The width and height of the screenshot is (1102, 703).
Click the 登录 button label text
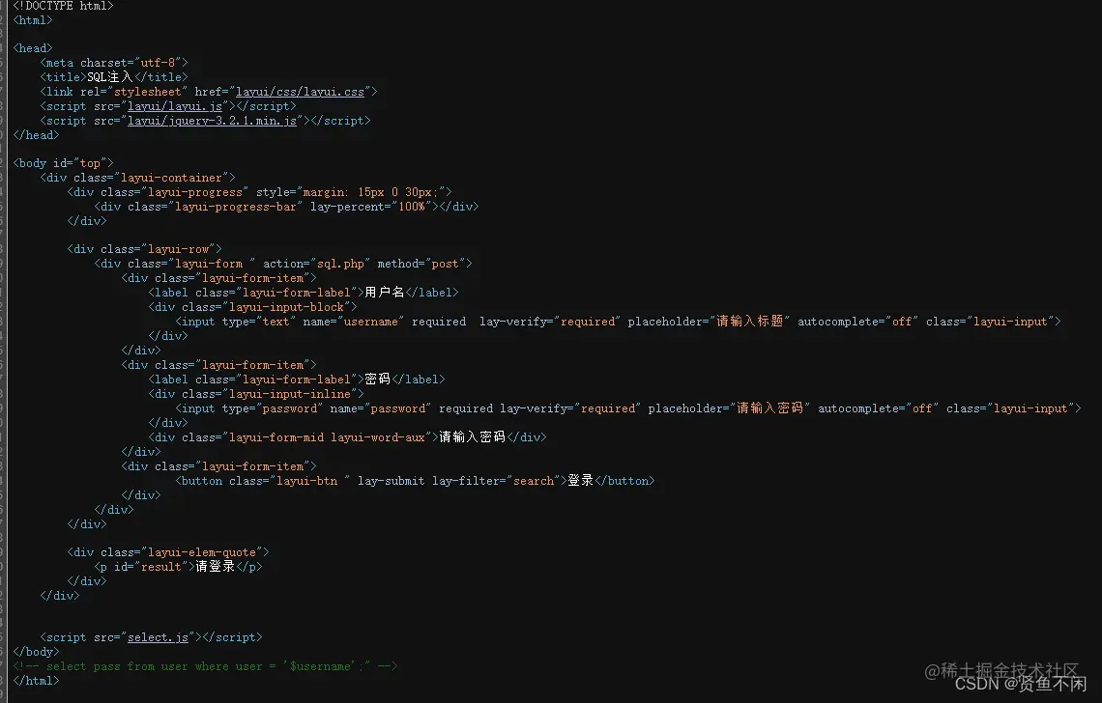point(581,481)
